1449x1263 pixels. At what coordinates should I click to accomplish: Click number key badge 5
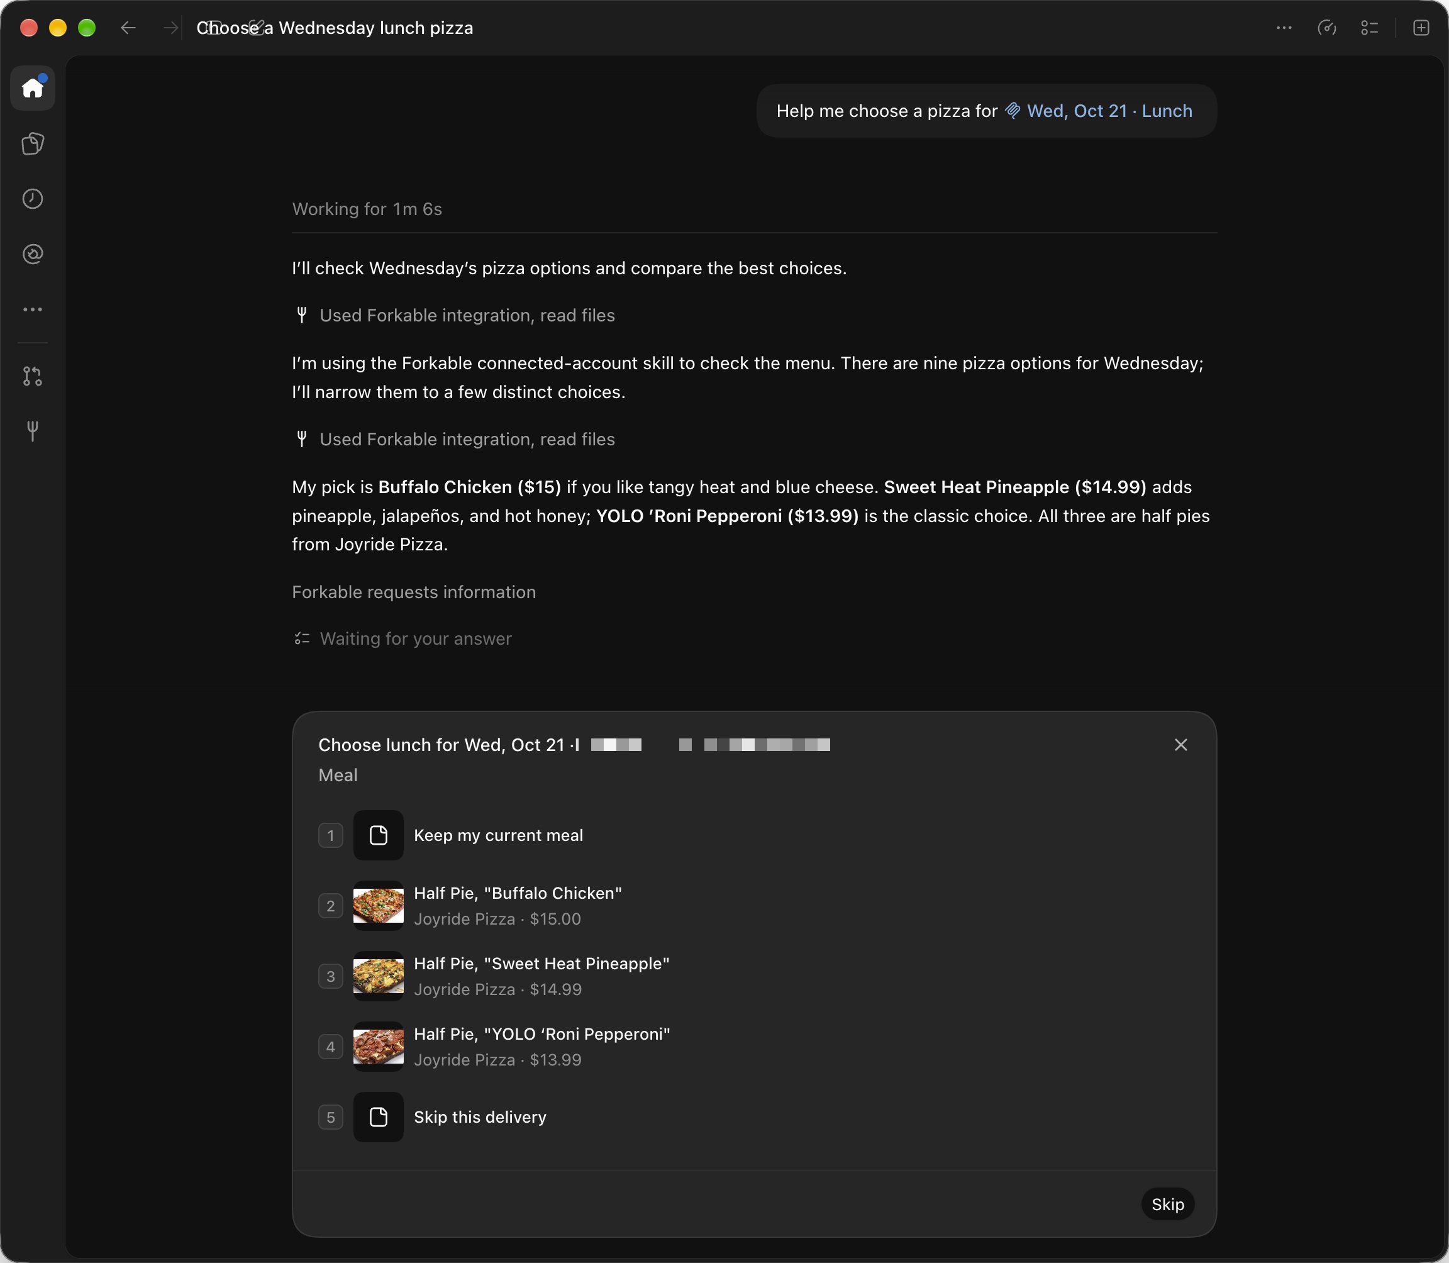[x=331, y=1117]
